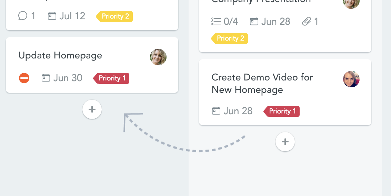This screenshot has height=196, width=391.
Task: Click the Jul 12 calendar icon
Action: 52,16
